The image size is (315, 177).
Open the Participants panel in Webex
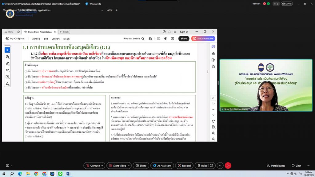pos(276,166)
